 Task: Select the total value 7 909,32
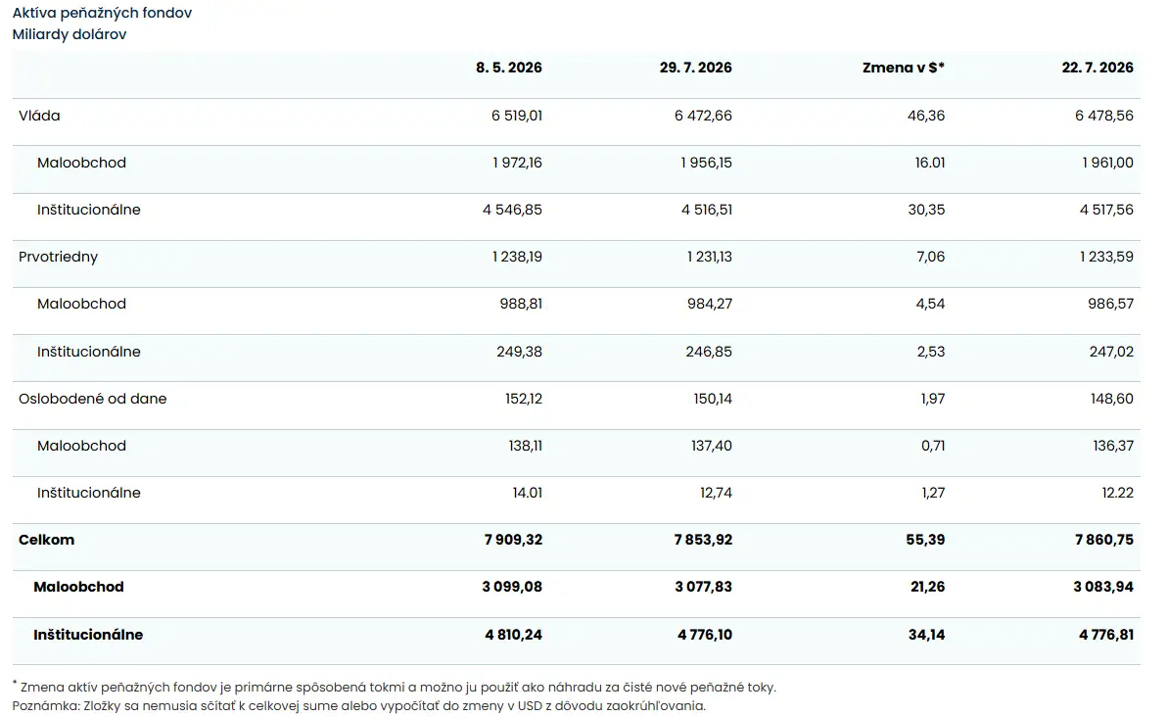point(513,540)
